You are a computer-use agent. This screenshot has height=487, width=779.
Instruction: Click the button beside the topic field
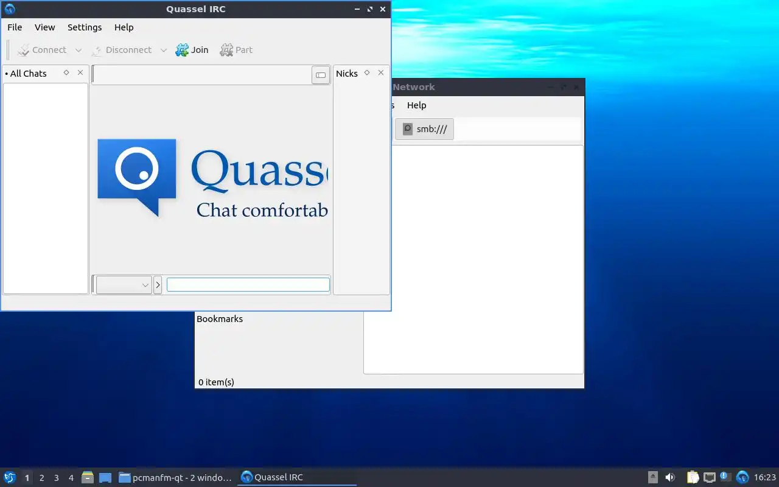pyautogui.click(x=321, y=75)
